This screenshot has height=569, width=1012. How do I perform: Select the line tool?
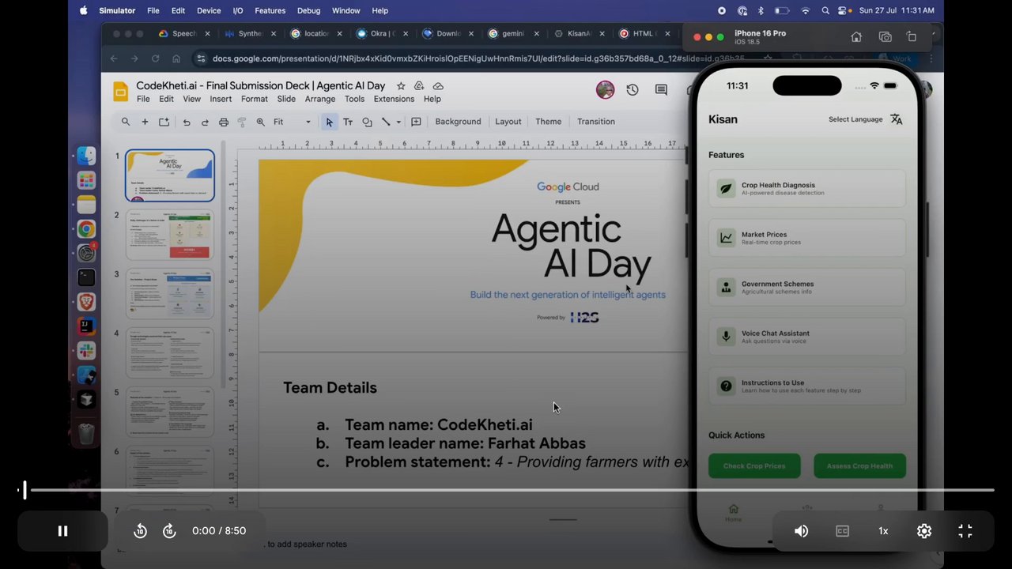tap(386, 122)
